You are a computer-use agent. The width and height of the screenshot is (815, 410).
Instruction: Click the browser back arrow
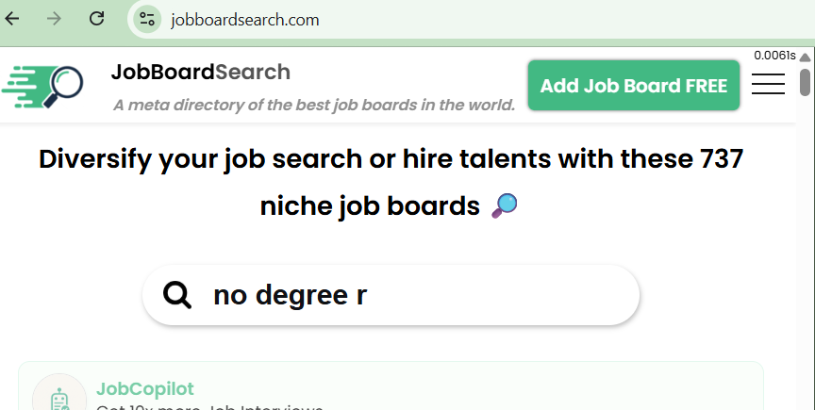point(13,19)
